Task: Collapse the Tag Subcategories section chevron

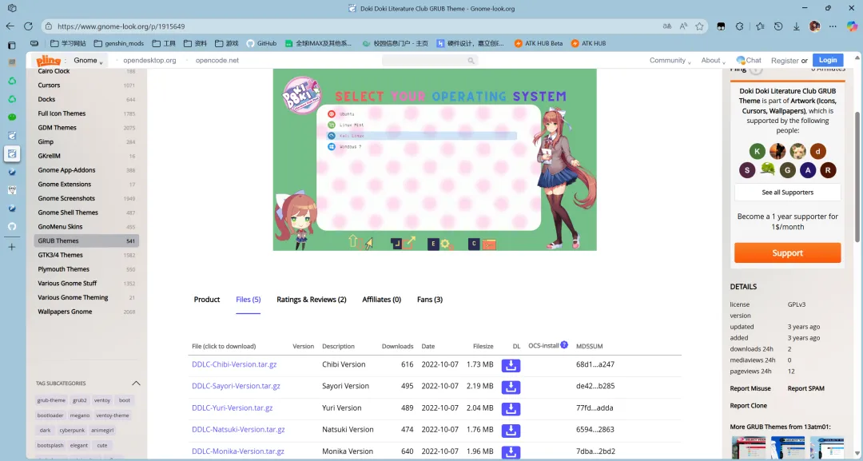Action: tap(136, 383)
